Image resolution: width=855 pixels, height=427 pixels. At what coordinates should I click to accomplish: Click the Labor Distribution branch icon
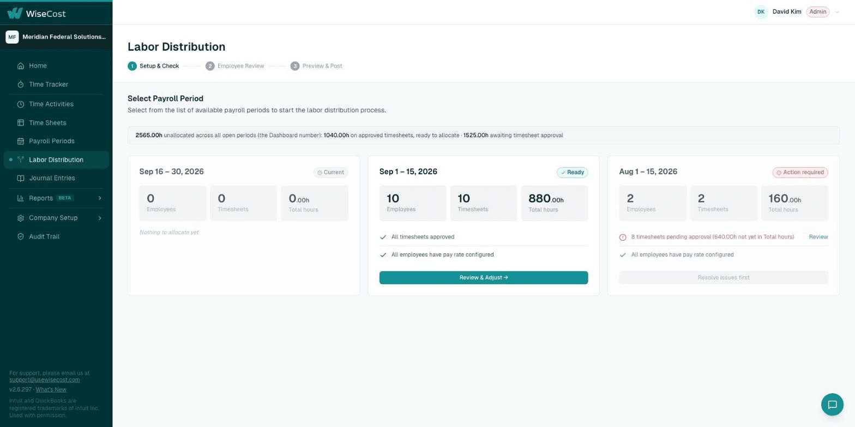20,160
